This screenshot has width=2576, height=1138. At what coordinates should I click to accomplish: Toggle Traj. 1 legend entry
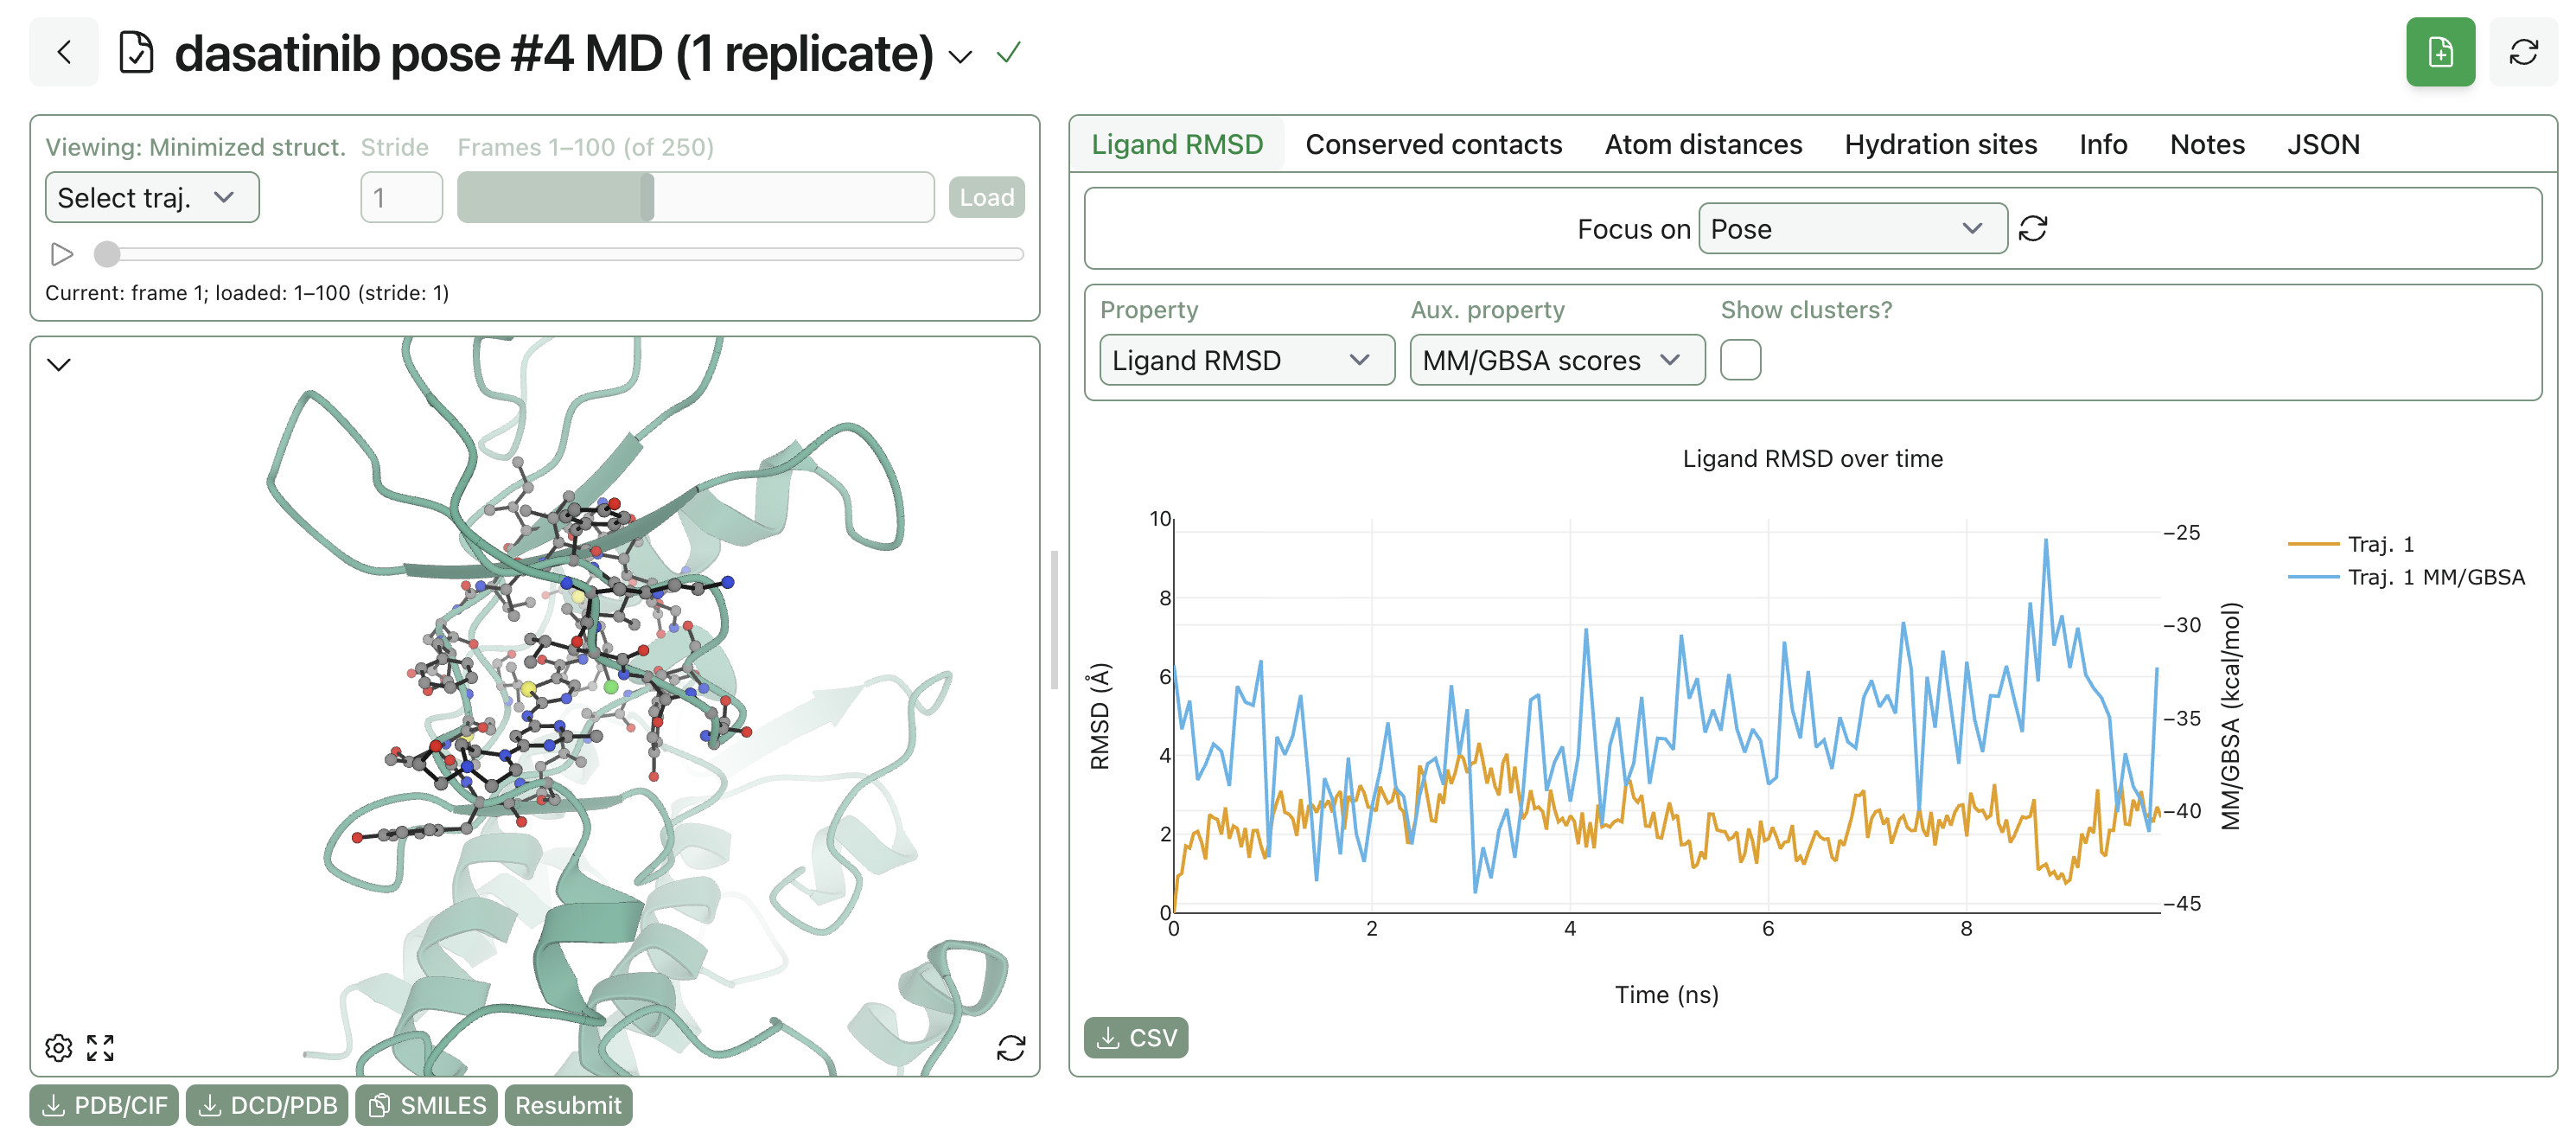coord(2351,543)
